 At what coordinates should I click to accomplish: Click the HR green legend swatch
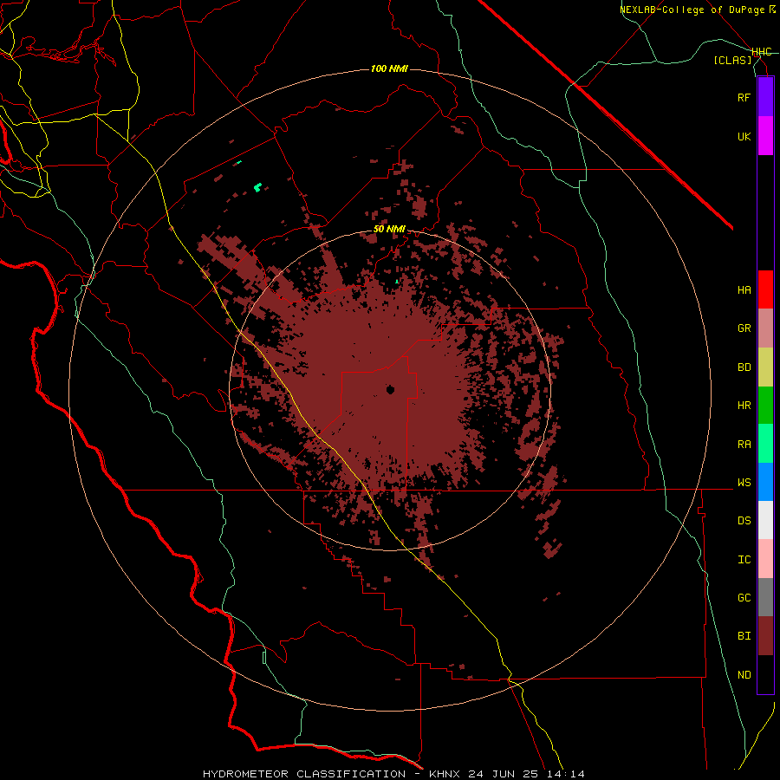point(765,406)
